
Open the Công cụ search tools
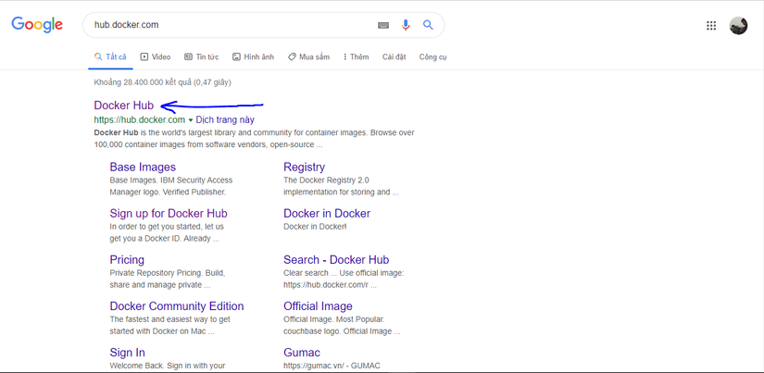point(432,57)
